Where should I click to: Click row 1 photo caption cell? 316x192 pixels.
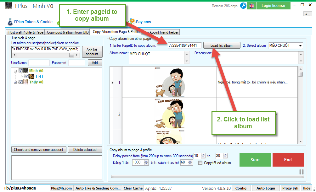257,82
